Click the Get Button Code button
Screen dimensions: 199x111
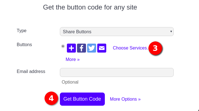(x=82, y=99)
